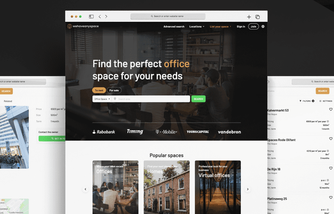Screen dimensions: 334x214
Task: Go back with the browser back arrow
Action: (x=100, y=16)
